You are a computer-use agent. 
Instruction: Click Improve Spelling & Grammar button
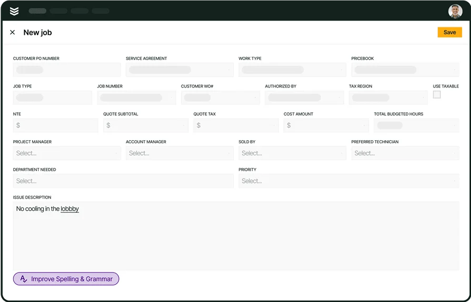pyautogui.click(x=66, y=279)
